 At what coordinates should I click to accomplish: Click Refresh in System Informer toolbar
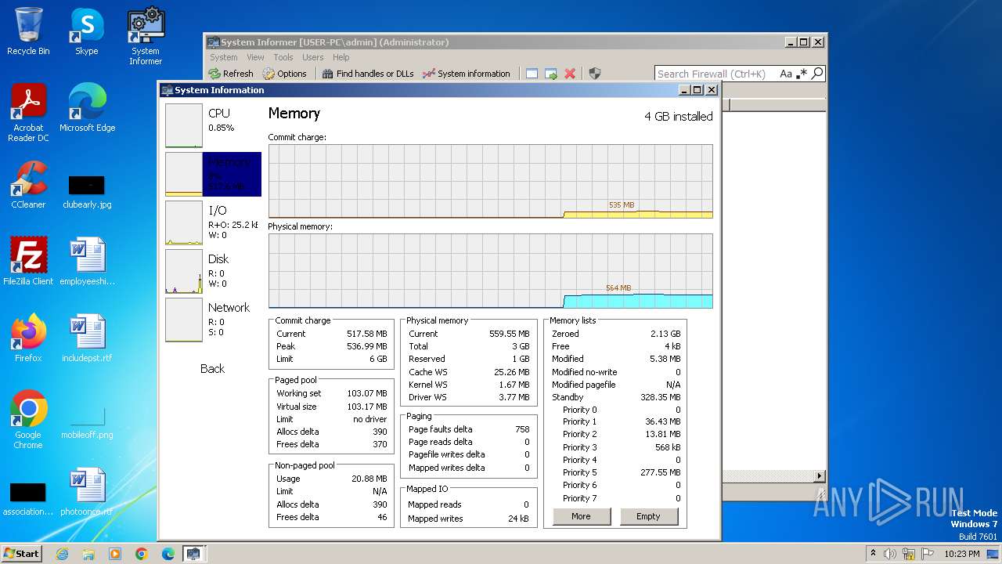tap(231, 74)
